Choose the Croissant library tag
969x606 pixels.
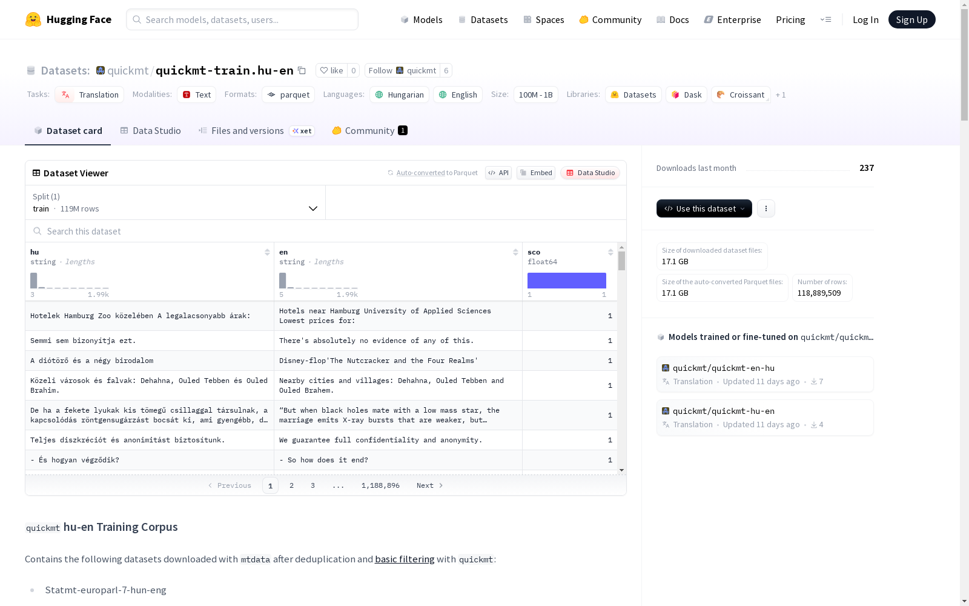click(x=741, y=95)
